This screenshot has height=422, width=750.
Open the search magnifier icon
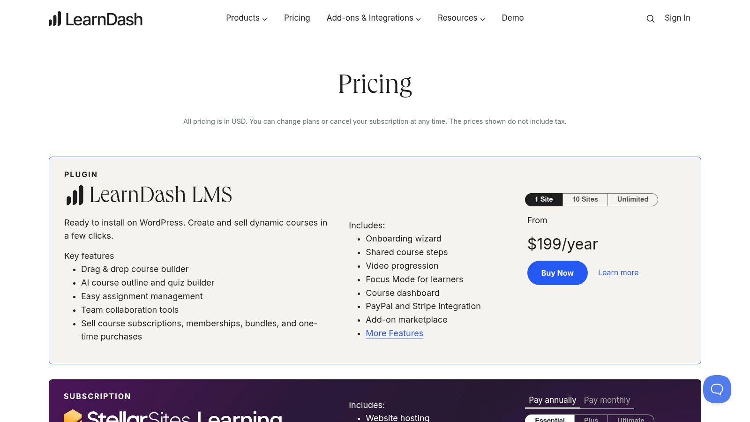pyautogui.click(x=650, y=19)
